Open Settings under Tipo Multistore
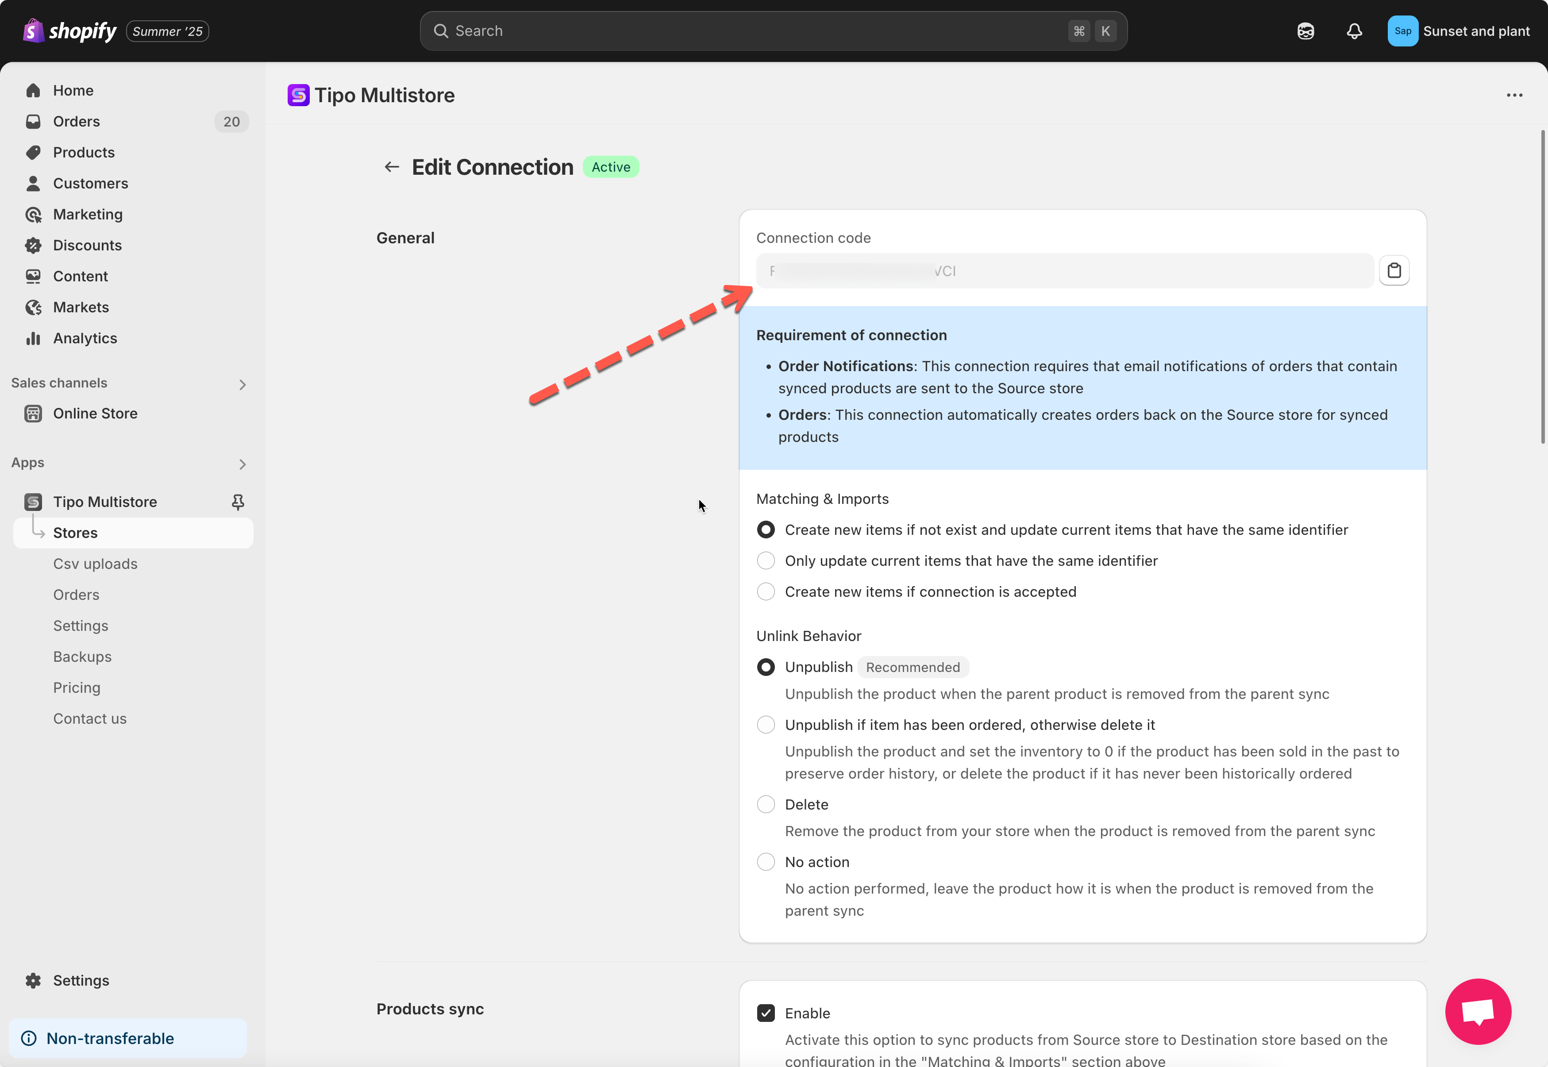Image resolution: width=1548 pixels, height=1067 pixels. (x=80, y=626)
